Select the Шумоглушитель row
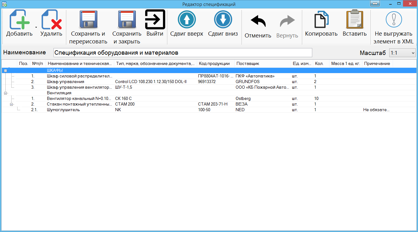This screenshot has height=232, width=418. (x=209, y=110)
